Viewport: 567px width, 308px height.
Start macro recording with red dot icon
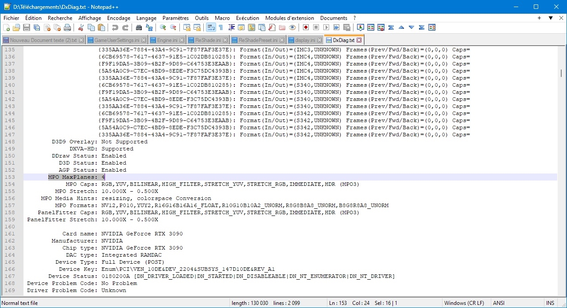coord(306,27)
